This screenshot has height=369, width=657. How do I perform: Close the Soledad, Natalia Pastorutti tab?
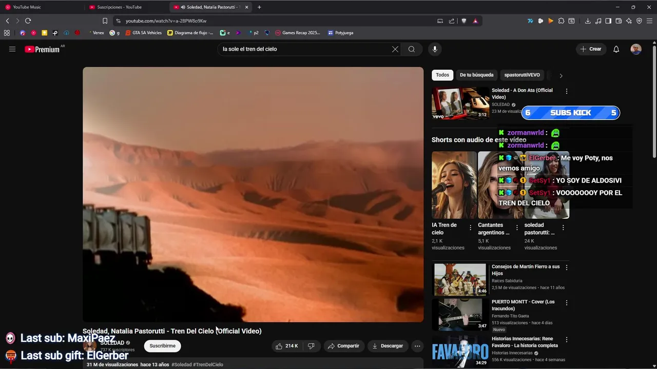[247, 7]
